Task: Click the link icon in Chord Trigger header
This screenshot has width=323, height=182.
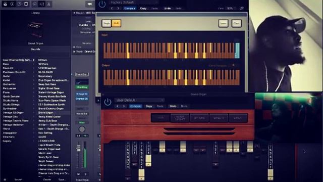Action: pyautogui.click(x=242, y=9)
